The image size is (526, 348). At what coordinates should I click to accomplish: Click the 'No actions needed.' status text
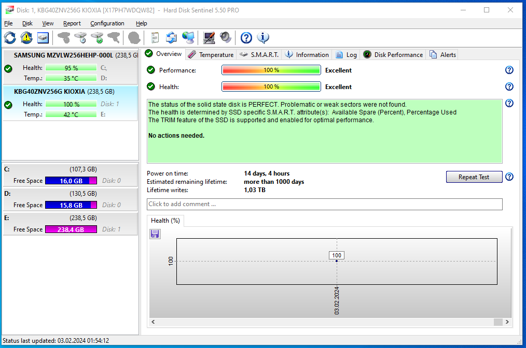point(176,136)
